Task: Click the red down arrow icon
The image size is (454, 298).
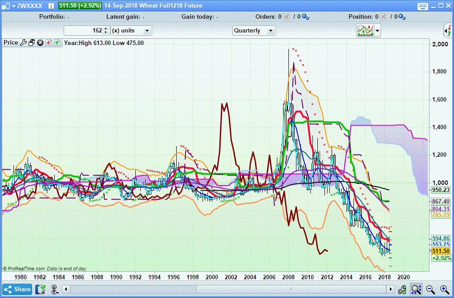Action: [49, 43]
